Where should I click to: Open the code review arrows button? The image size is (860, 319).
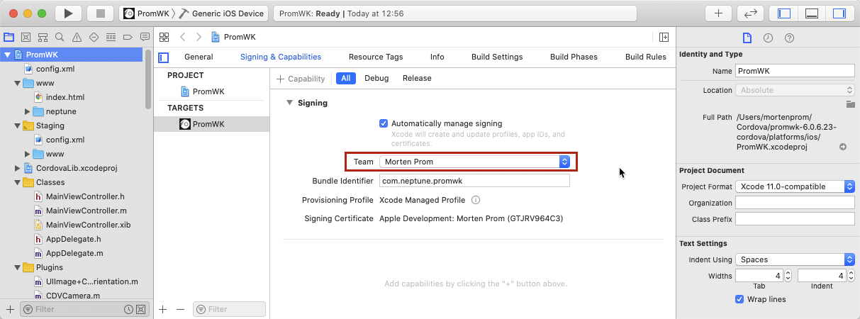coord(750,13)
